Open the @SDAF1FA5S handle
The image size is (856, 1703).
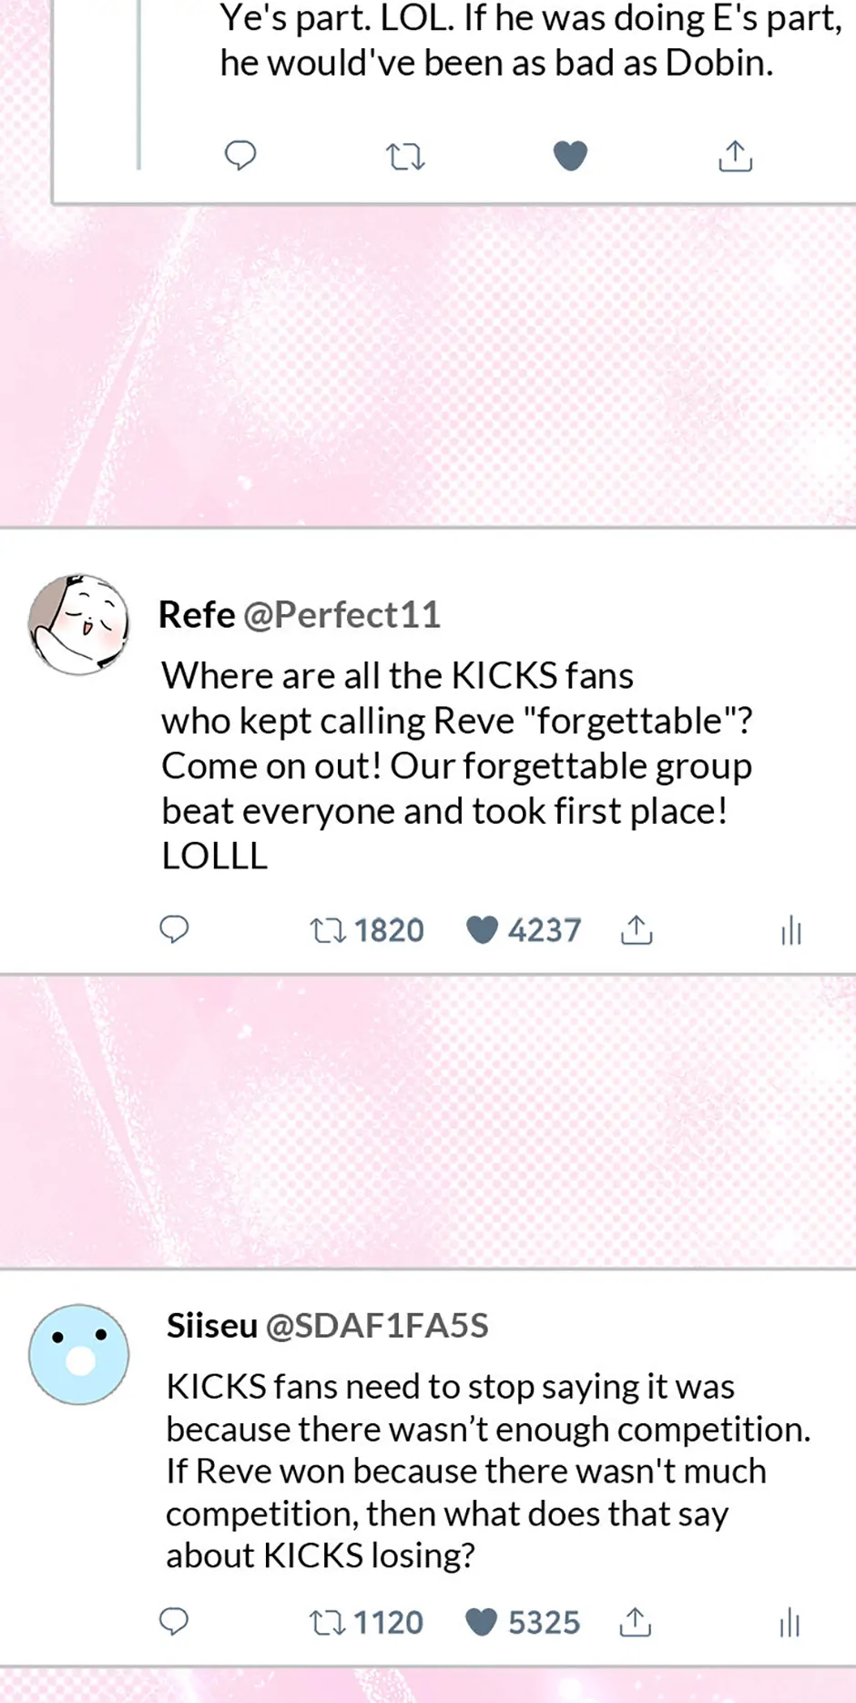[376, 1326]
